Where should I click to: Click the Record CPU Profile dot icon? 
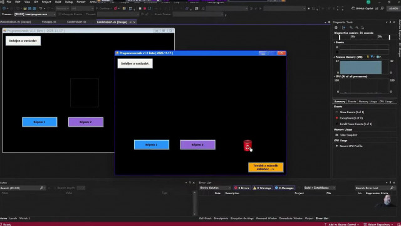(336, 146)
